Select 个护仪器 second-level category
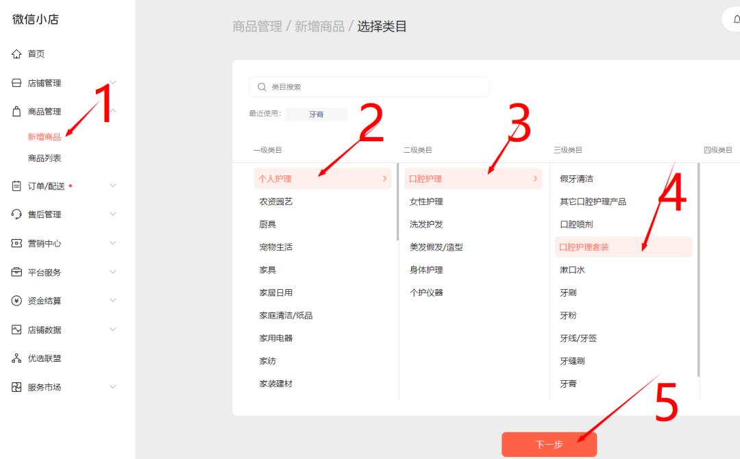740x459 pixels. click(x=426, y=293)
